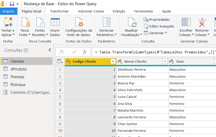Click the Atualizar Visualização icon
The image size is (216, 137).
132,22
